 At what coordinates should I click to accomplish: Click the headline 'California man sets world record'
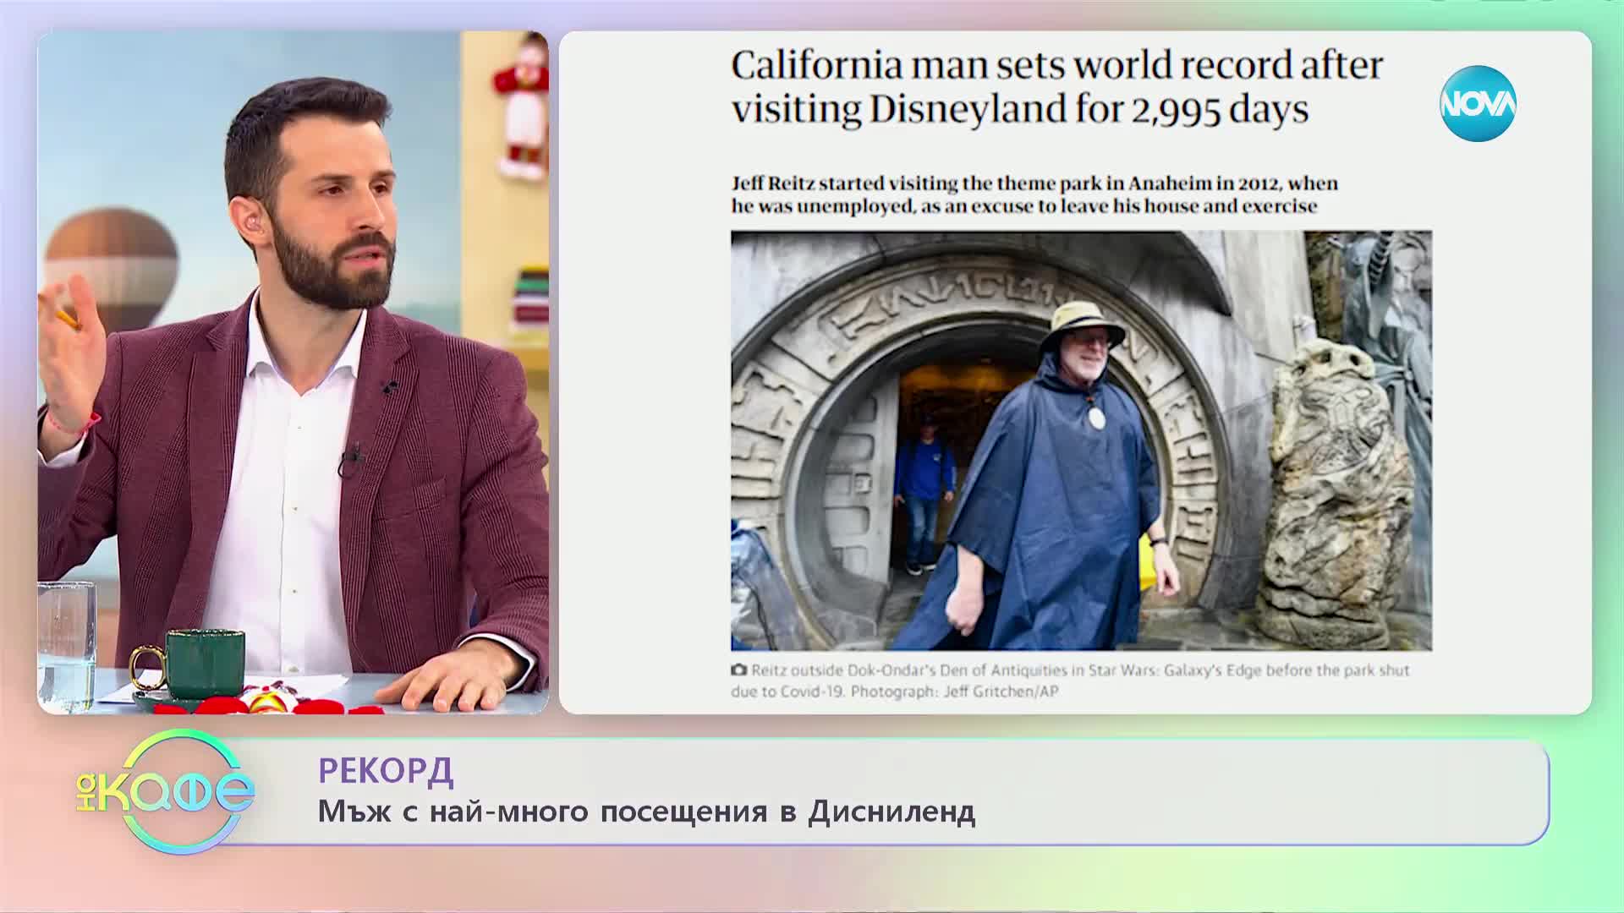pyautogui.click(x=1057, y=87)
